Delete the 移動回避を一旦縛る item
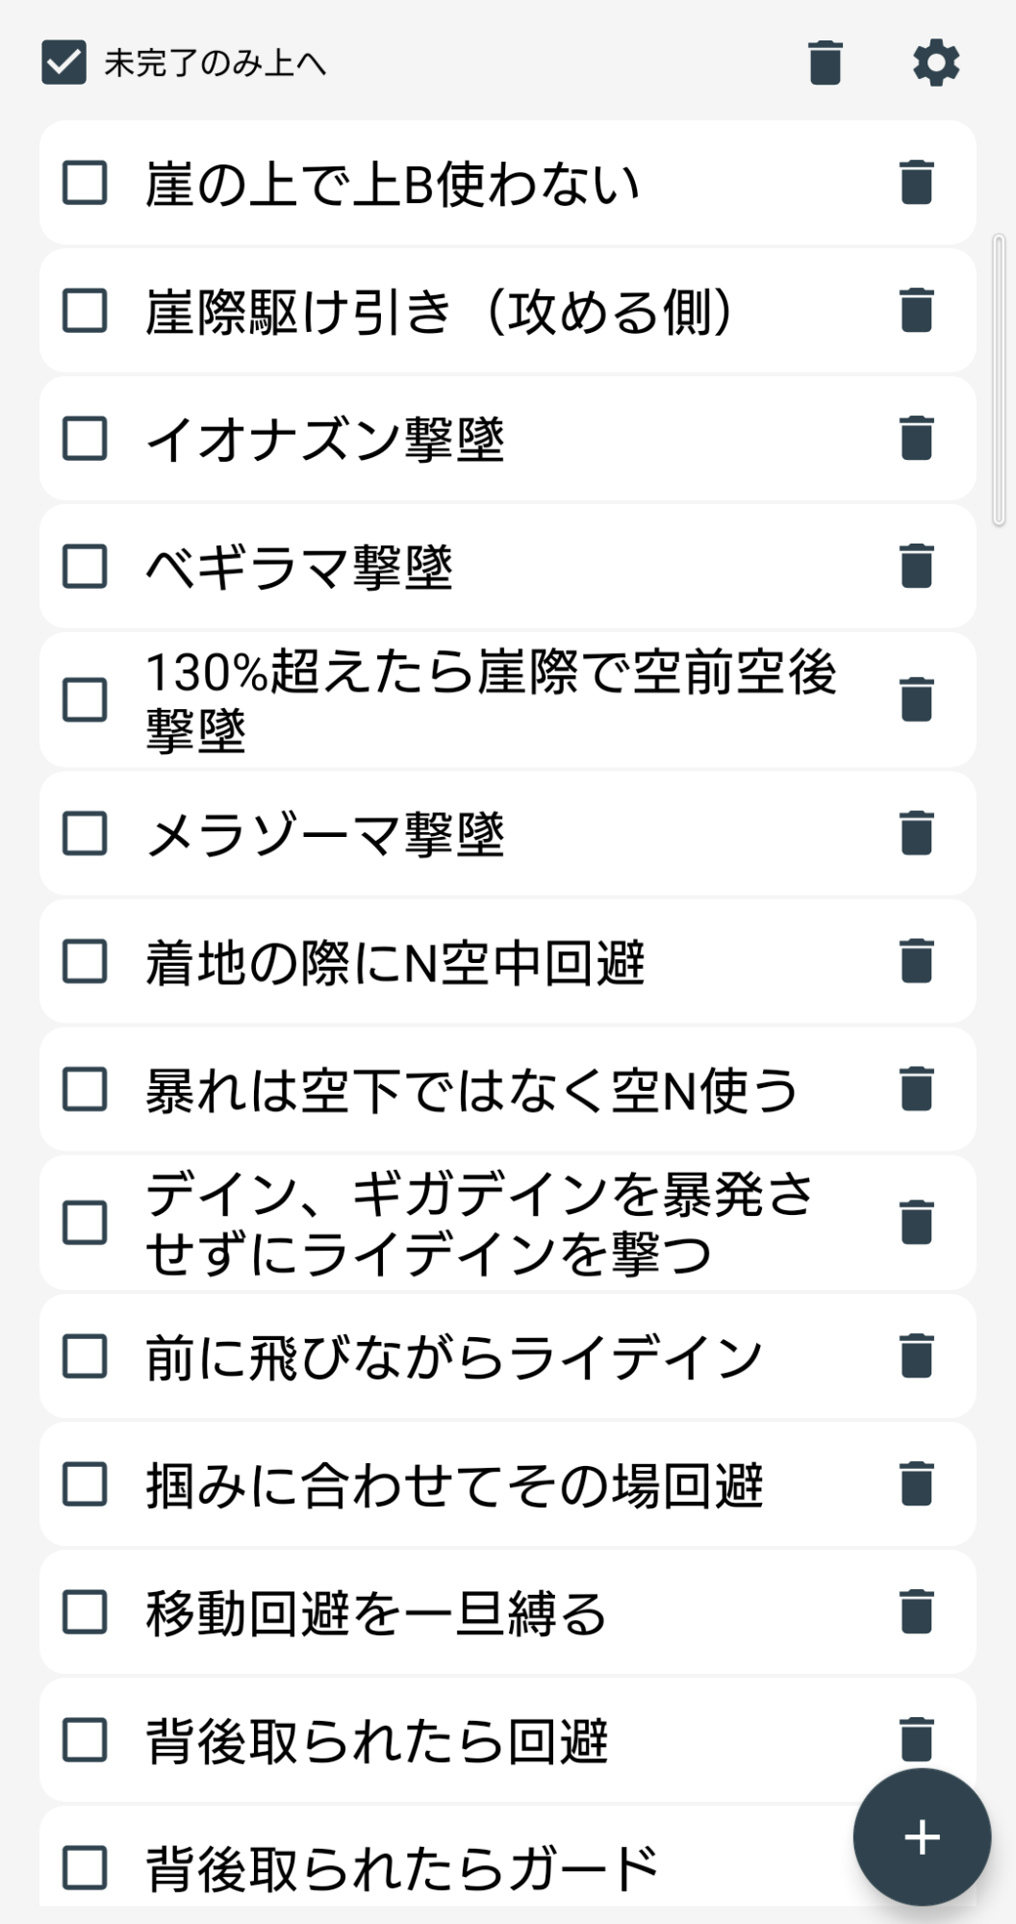 coord(916,1612)
